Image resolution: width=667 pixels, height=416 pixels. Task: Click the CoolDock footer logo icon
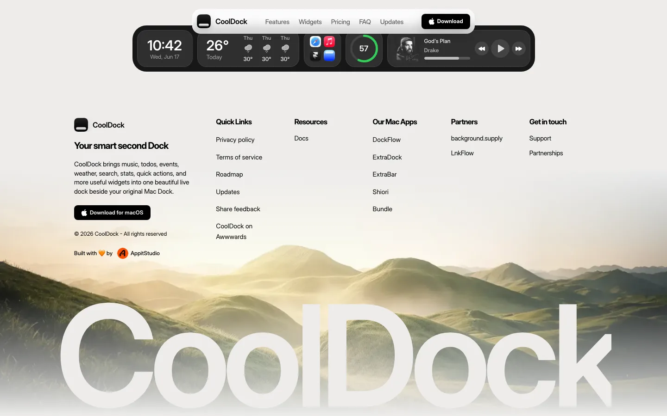81,125
